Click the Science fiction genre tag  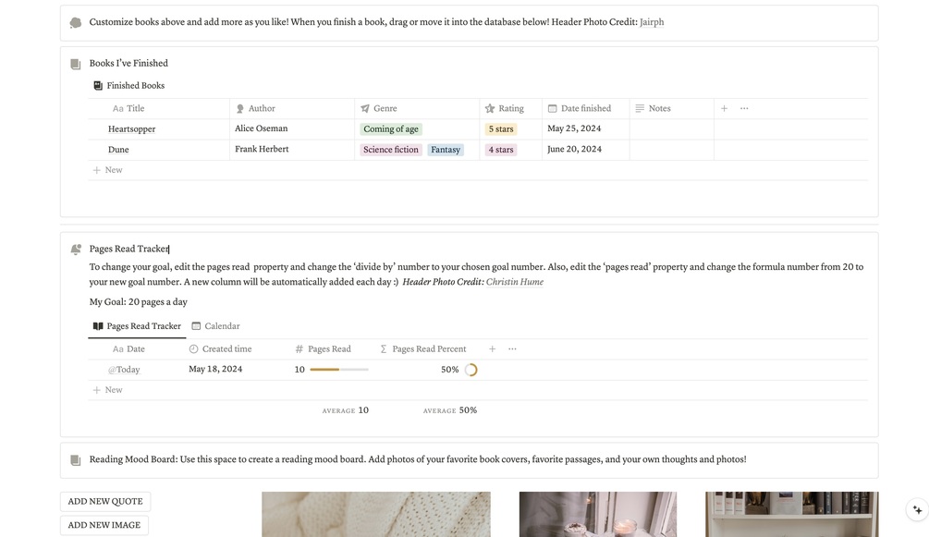pyautogui.click(x=390, y=150)
